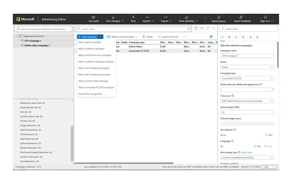Click Edit next to Language
This screenshot has height=183, width=291.
point(257,146)
